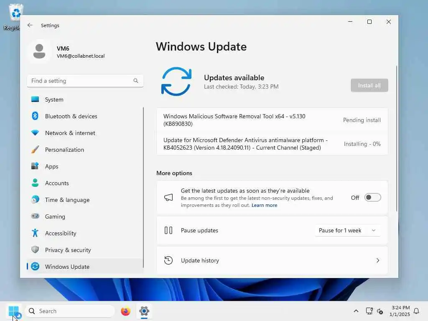The image size is (428, 321).
Task: Show hidden tray icons chevron
Action: pyautogui.click(x=356, y=311)
